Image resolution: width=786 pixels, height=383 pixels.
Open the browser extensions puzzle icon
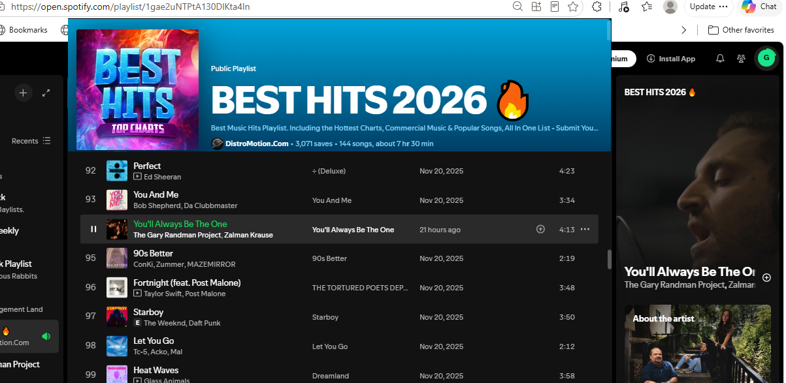597,7
